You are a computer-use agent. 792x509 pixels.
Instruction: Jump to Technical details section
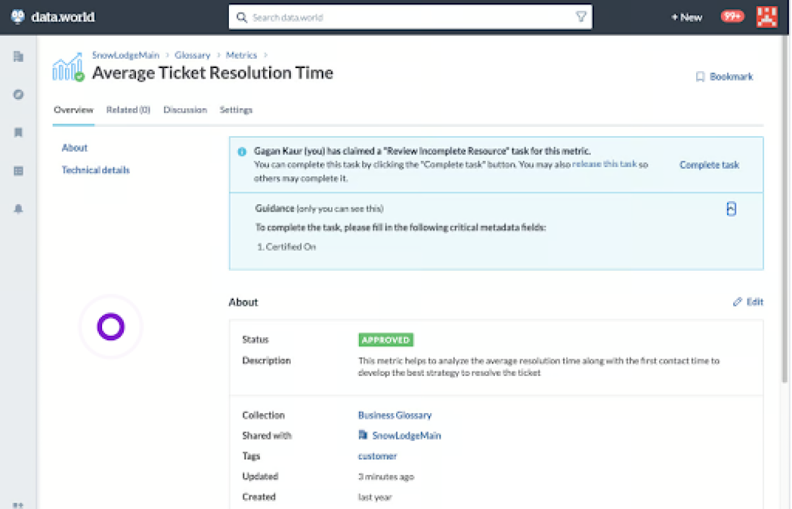pos(96,170)
